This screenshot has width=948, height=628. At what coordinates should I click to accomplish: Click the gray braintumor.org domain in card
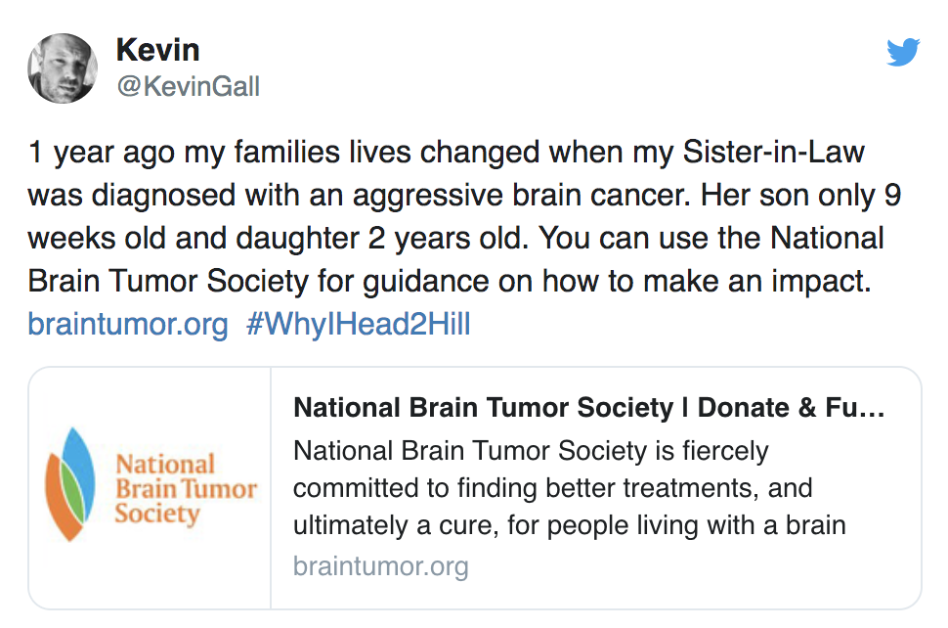(380, 565)
